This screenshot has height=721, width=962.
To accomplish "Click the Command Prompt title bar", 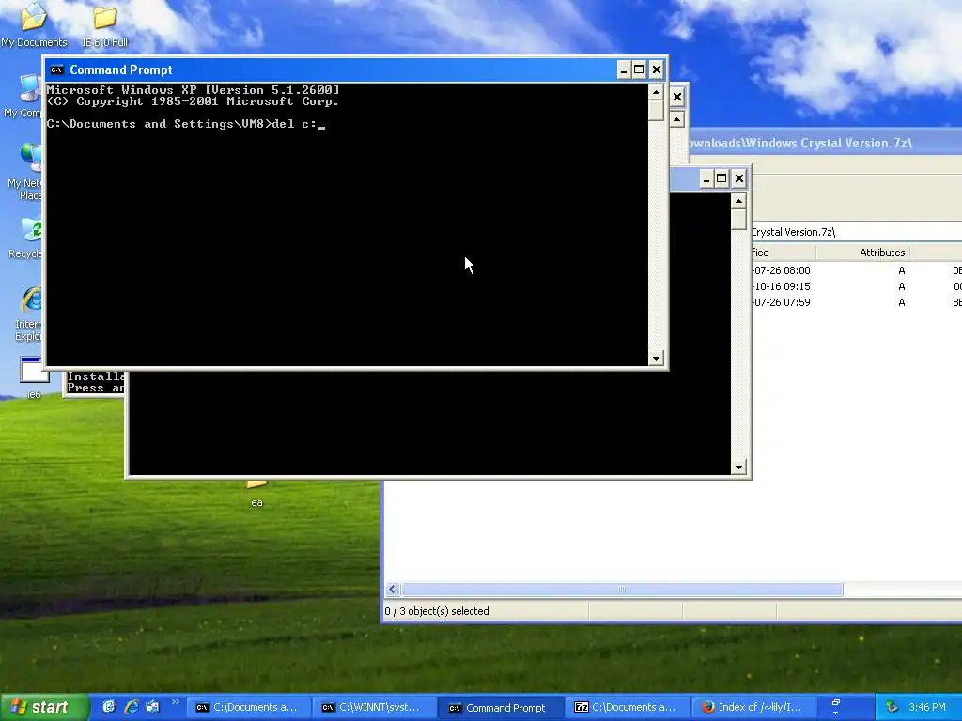I will pyautogui.click(x=332, y=69).
